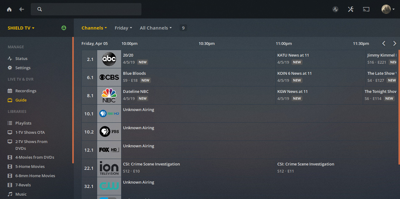Viewport: 400px width, 199px height.
Task: Select the CW channel logo
Action: (109, 186)
